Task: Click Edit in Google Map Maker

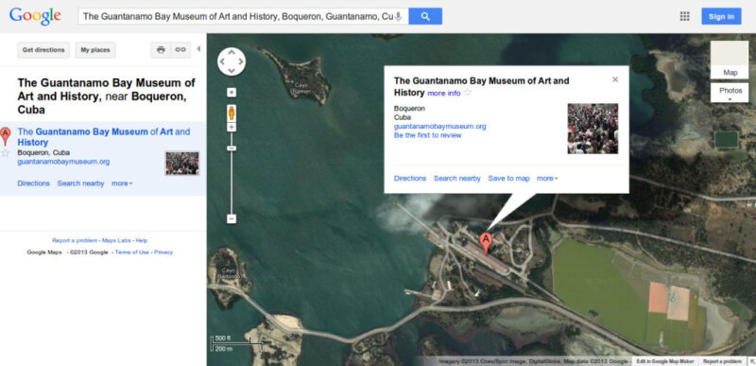Action: 665,361
